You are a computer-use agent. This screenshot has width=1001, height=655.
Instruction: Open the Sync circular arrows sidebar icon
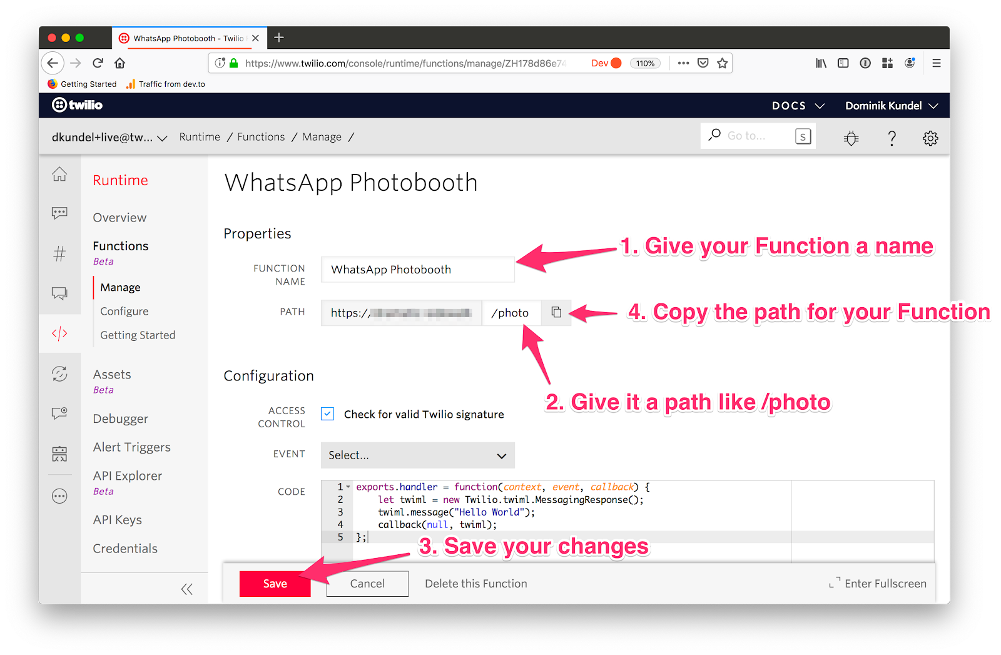pos(59,373)
